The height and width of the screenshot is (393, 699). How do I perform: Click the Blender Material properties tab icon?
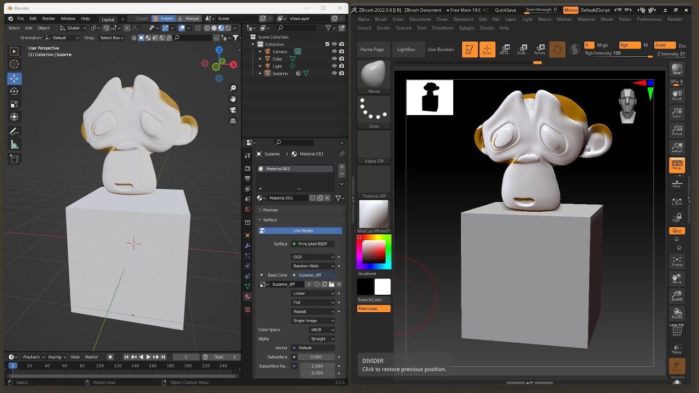click(x=247, y=297)
